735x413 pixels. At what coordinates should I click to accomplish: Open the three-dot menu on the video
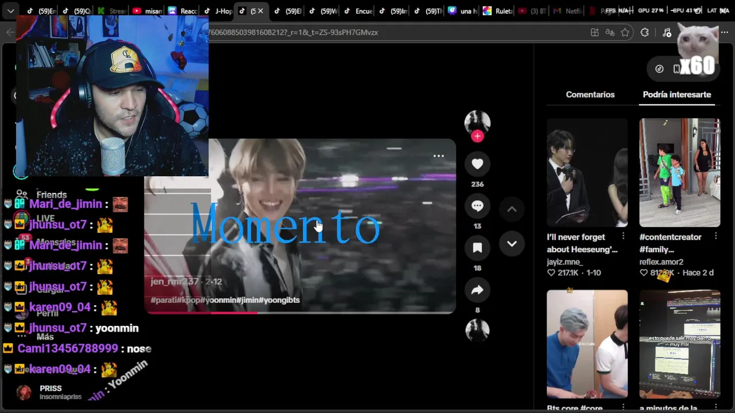[438, 156]
